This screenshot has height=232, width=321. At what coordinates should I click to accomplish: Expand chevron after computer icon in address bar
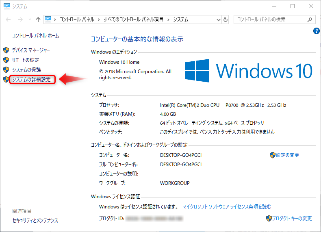[x=55, y=20]
